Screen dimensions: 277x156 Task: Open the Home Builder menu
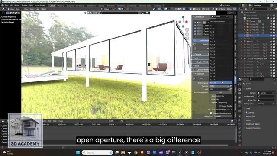point(40,5)
